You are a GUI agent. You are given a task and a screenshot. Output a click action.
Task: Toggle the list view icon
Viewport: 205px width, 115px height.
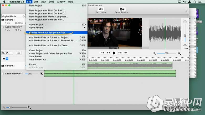(x=19, y=53)
